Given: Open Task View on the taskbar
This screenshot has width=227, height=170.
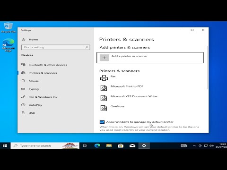Looking at the screenshot, I should point(85,146).
